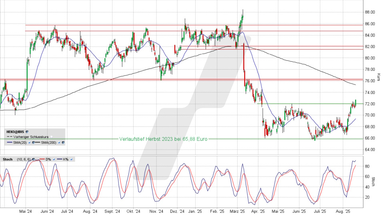384x216 pixels.
Task: Open SMA(200) settings globe icon
Action: [x=63, y=142]
